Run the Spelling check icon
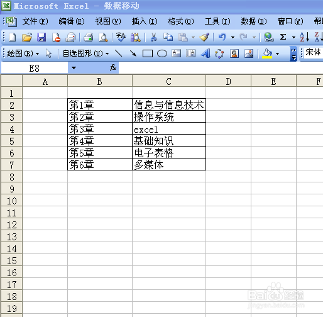Screen dimensions: 323x317 pos(121,37)
